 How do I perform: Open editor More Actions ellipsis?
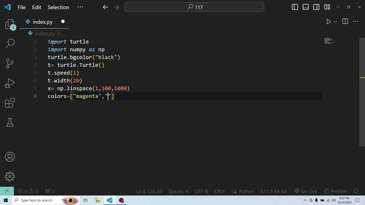click(x=356, y=22)
